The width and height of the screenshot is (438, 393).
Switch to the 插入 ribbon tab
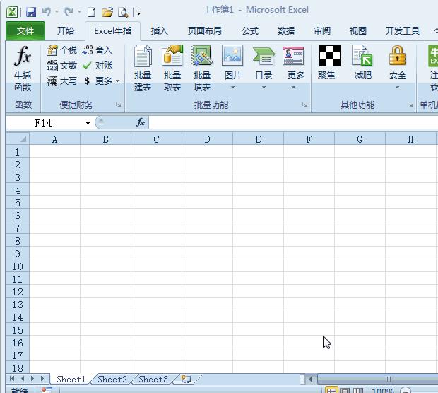[x=159, y=30]
